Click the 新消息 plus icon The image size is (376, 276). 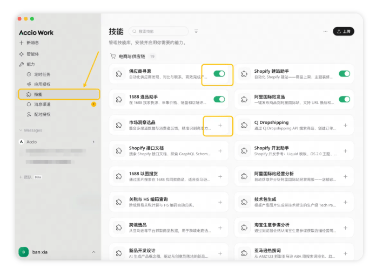22,43
